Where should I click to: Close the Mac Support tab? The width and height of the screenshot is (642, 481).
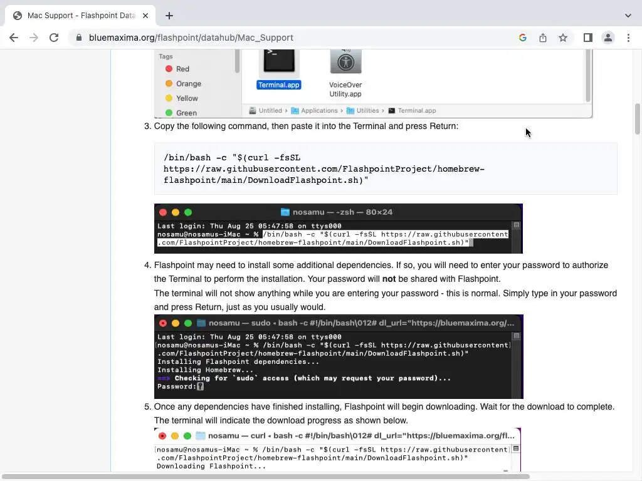145,16
